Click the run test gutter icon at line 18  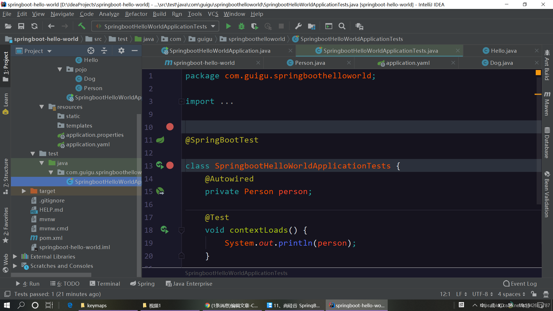pyautogui.click(x=164, y=230)
